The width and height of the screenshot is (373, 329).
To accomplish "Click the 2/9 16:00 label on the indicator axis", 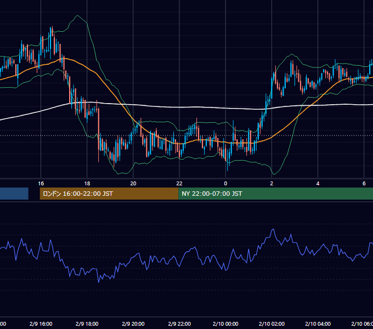I will [x=41, y=324].
